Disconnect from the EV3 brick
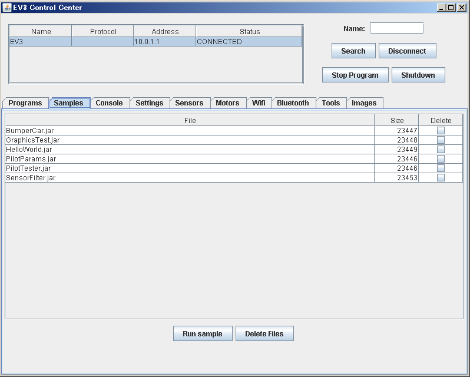The height and width of the screenshot is (377, 470). tap(407, 51)
